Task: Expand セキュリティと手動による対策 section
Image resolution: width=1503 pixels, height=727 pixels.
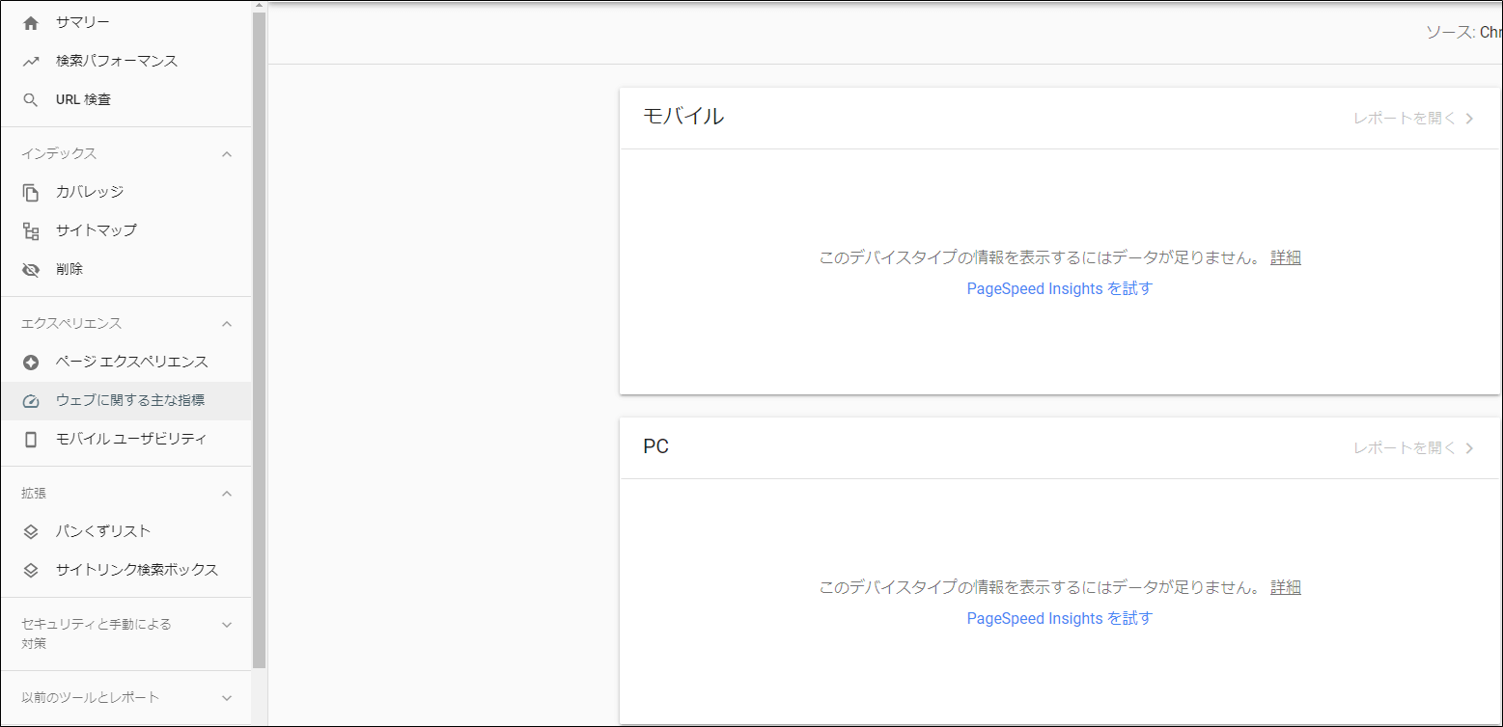Action: coord(227,624)
